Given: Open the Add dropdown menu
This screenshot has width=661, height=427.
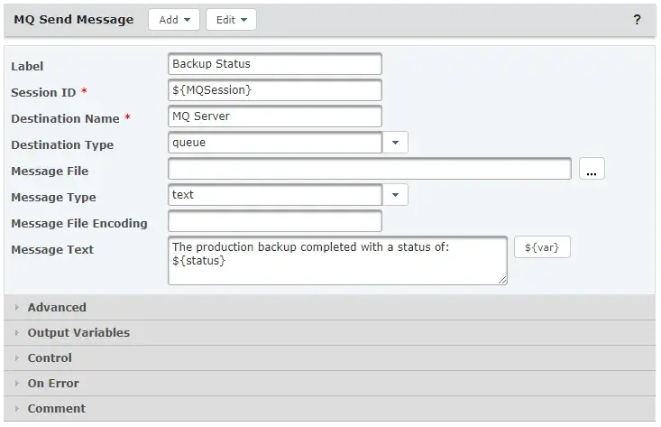Looking at the screenshot, I should (174, 20).
